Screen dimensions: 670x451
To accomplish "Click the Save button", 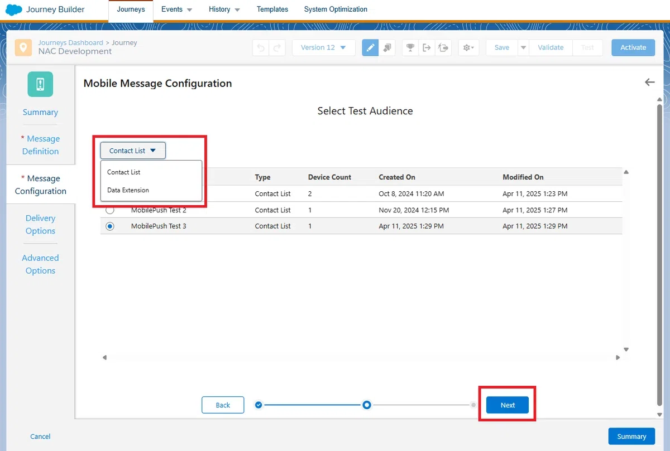I will (502, 47).
